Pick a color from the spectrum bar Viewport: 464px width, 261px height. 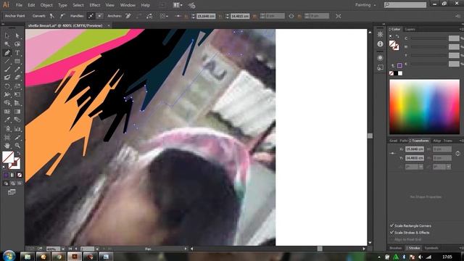(424, 107)
